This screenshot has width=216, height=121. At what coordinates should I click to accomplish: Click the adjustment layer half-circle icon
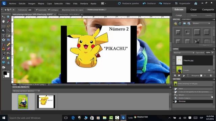(x=184, y=76)
